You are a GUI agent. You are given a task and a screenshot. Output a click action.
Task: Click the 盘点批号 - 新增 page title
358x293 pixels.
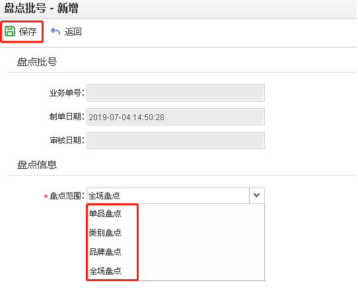[41, 9]
